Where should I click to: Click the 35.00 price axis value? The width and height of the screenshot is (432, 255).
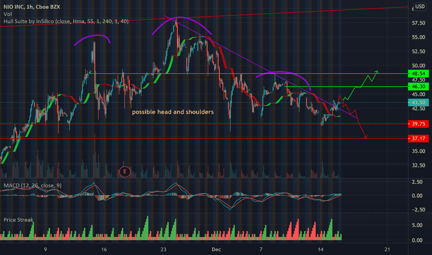(418, 151)
